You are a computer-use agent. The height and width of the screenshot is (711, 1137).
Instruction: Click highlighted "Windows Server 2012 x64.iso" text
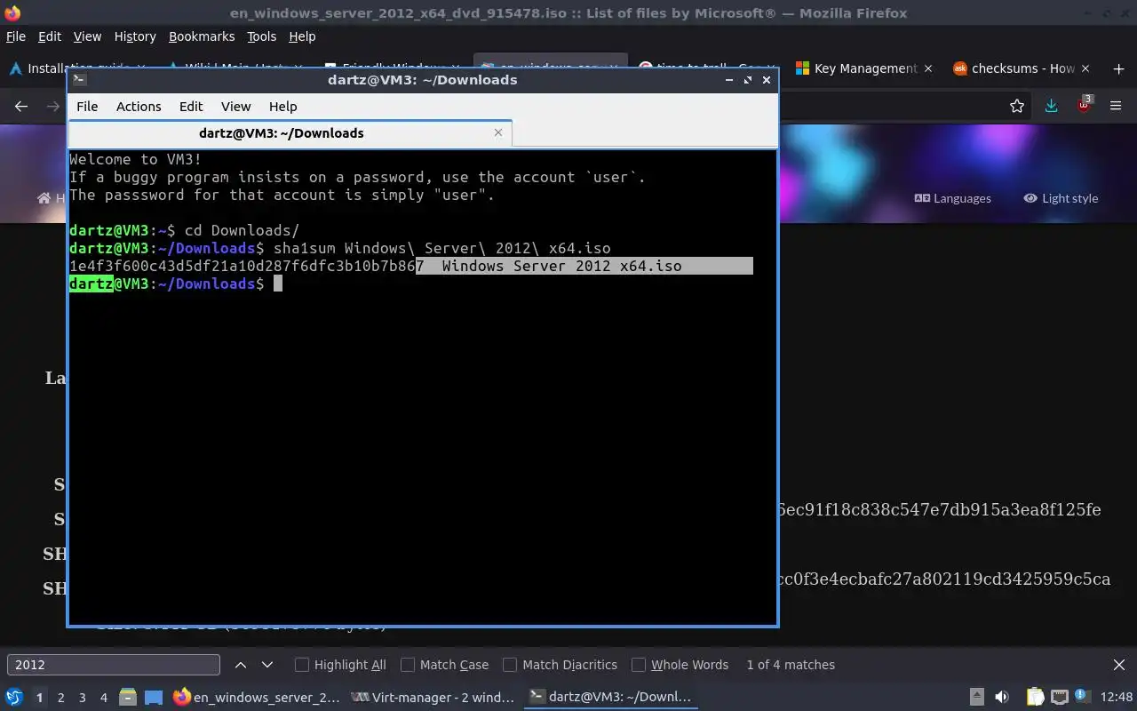[561, 266]
